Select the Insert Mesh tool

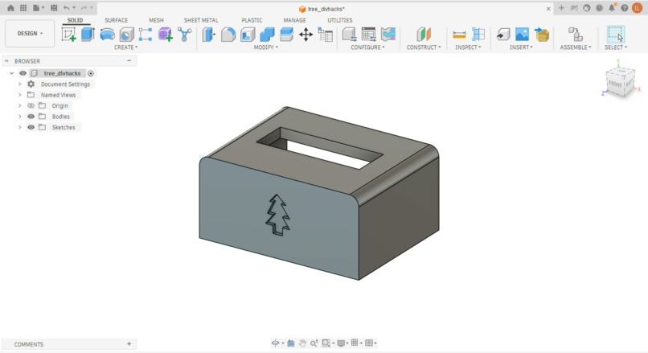541,35
